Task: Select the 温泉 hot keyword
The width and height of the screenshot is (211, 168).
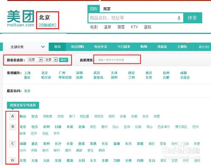Action: point(107,27)
